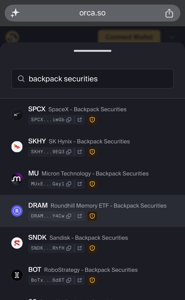Open SNDK token external link
This screenshot has height=300, width=185.
[x=80, y=248]
